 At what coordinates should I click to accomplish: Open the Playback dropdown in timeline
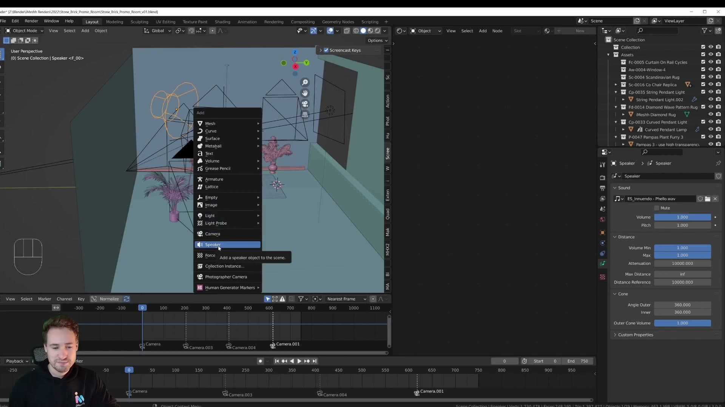coord(17,361)
